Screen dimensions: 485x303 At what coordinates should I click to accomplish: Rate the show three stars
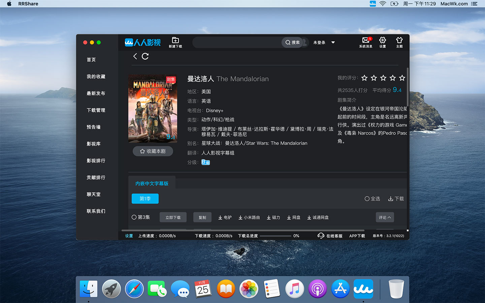[383, 78]
